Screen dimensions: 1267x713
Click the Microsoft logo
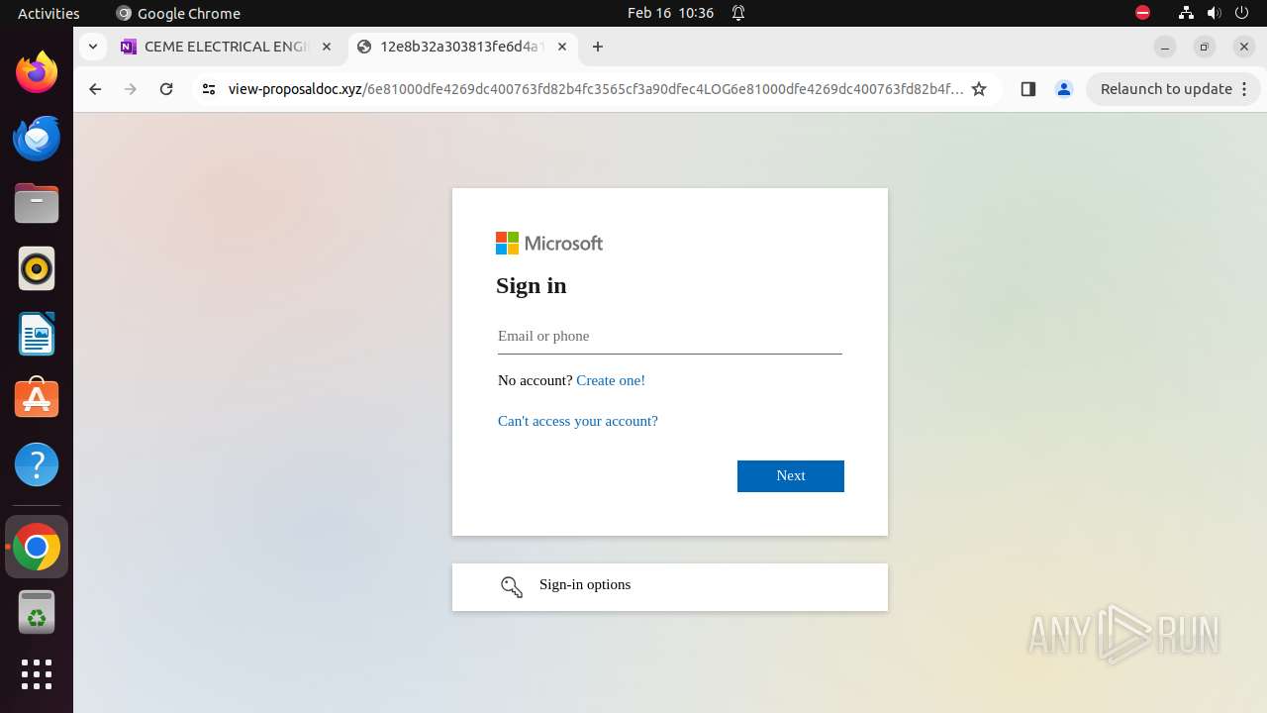click(x=549, y=244)
